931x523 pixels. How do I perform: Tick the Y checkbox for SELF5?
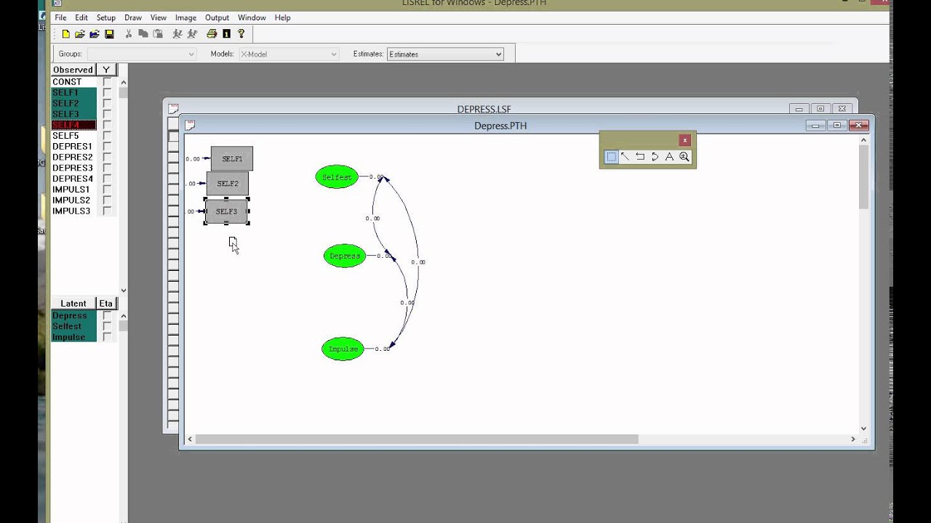[x=107, y=135]
